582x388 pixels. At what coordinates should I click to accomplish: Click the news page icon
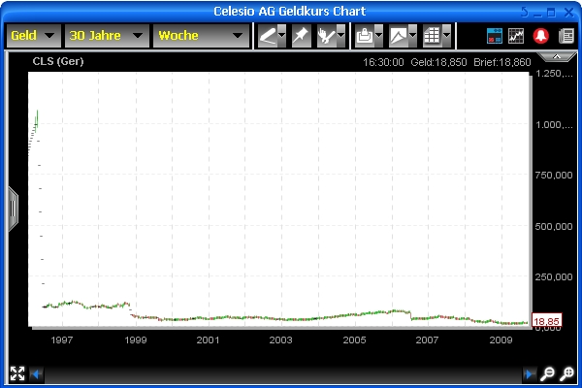[x=566, y=36]
